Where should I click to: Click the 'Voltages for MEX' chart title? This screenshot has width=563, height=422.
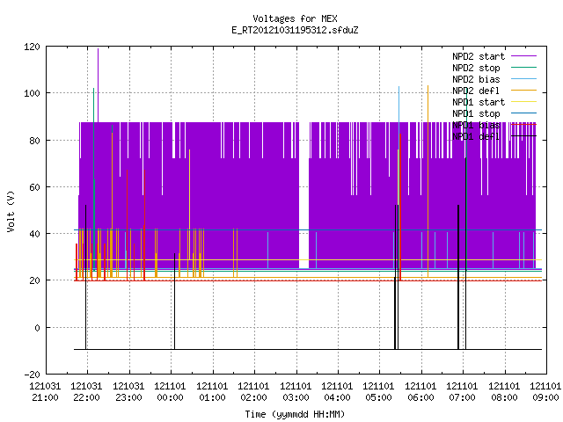295,18
